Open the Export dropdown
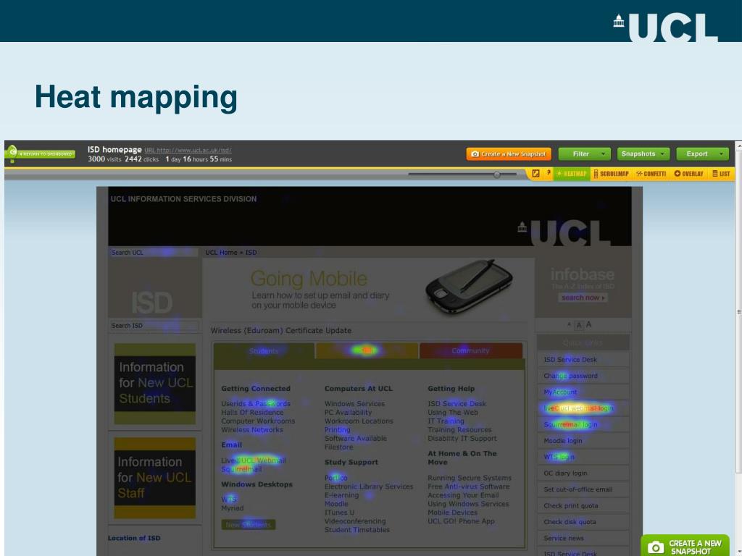 point(702,154)
